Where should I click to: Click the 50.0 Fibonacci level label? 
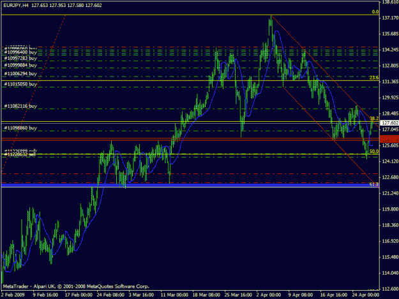click(374, 151)
